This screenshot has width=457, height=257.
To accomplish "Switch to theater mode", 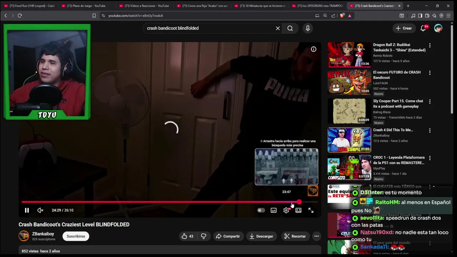I will (298, 210).
